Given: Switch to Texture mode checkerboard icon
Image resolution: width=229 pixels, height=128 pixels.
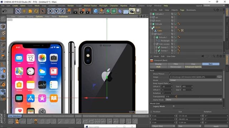Looking at the screenshot, I should (3, 32).
